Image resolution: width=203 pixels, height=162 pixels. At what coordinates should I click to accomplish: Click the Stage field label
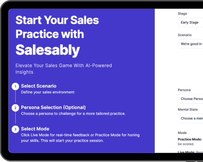(182, 14)
